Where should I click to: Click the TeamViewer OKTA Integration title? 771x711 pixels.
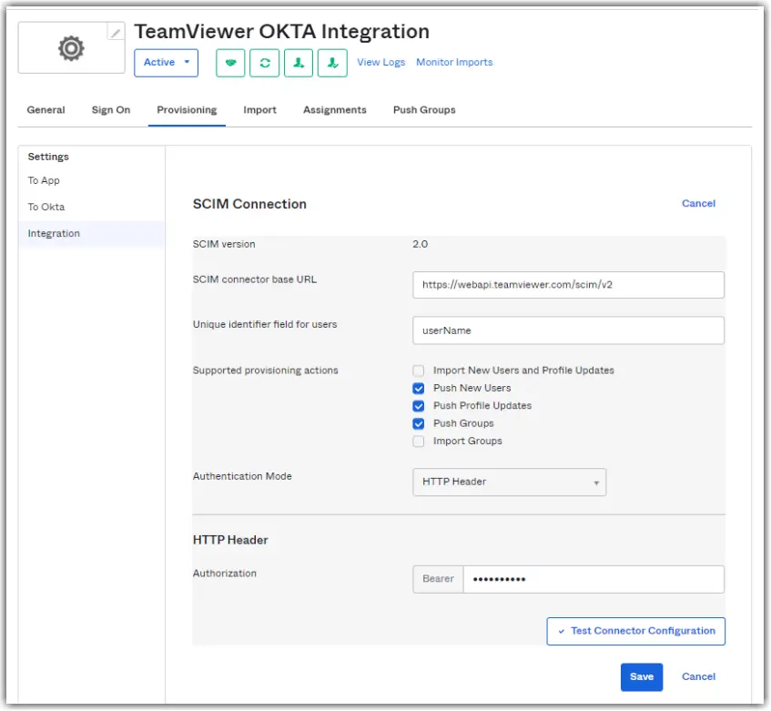[282, 32]
